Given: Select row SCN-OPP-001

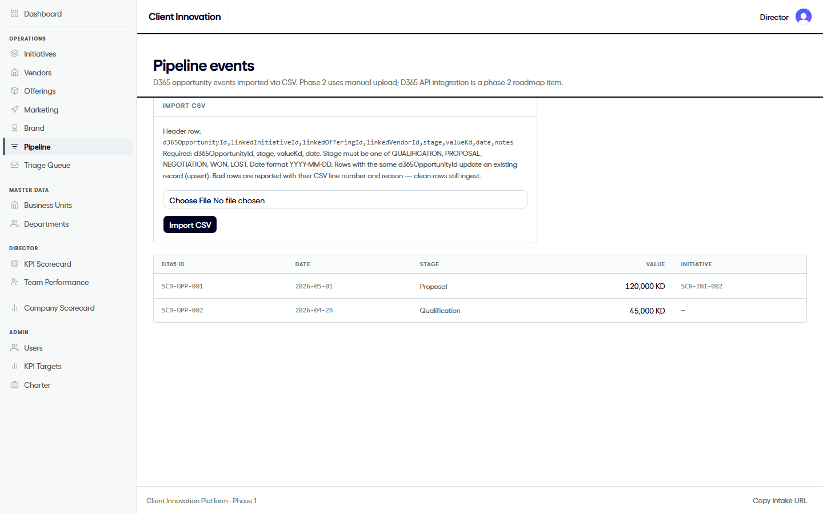Looking at the screenshot, I should click(480, 286).
